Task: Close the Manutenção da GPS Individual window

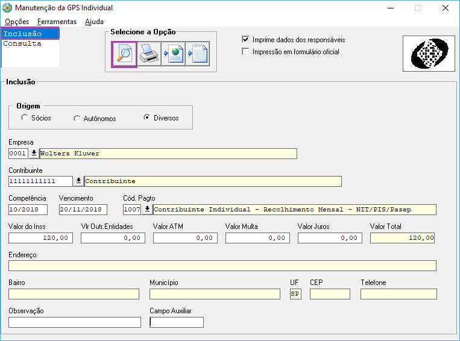Action: (446, 8)
